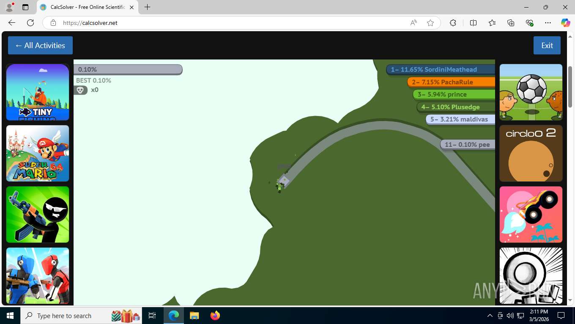Click the player block on the map

(x=284, y=181)
